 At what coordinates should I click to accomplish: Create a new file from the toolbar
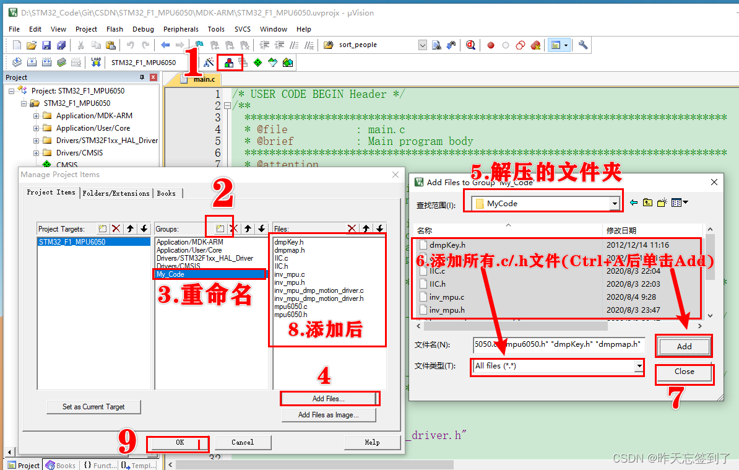[x=17, y=45]
